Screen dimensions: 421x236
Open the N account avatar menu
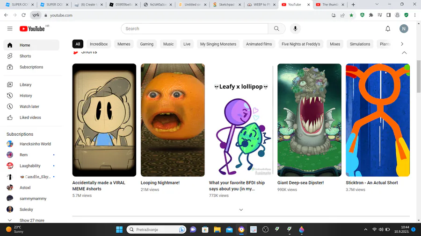[x=404, y=28]
